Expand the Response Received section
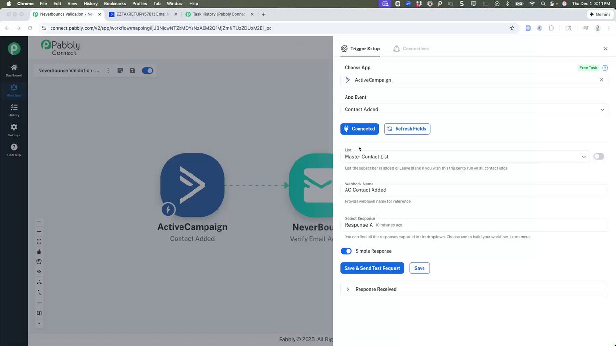Image resolution: width=616 pixels, height=346 pixels. pos(474,289)
